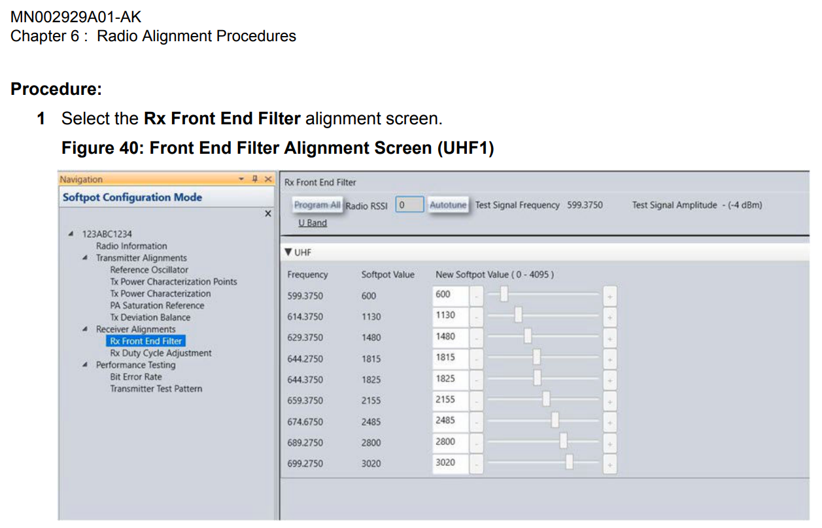Image resolution: width=822 pixels, height=528 pixels.
Task: Select Bit Error Rate test
Action: (x=135, y=377)
